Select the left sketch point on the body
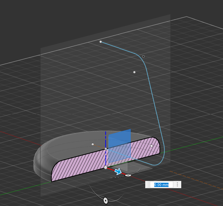 pos(93,144)
